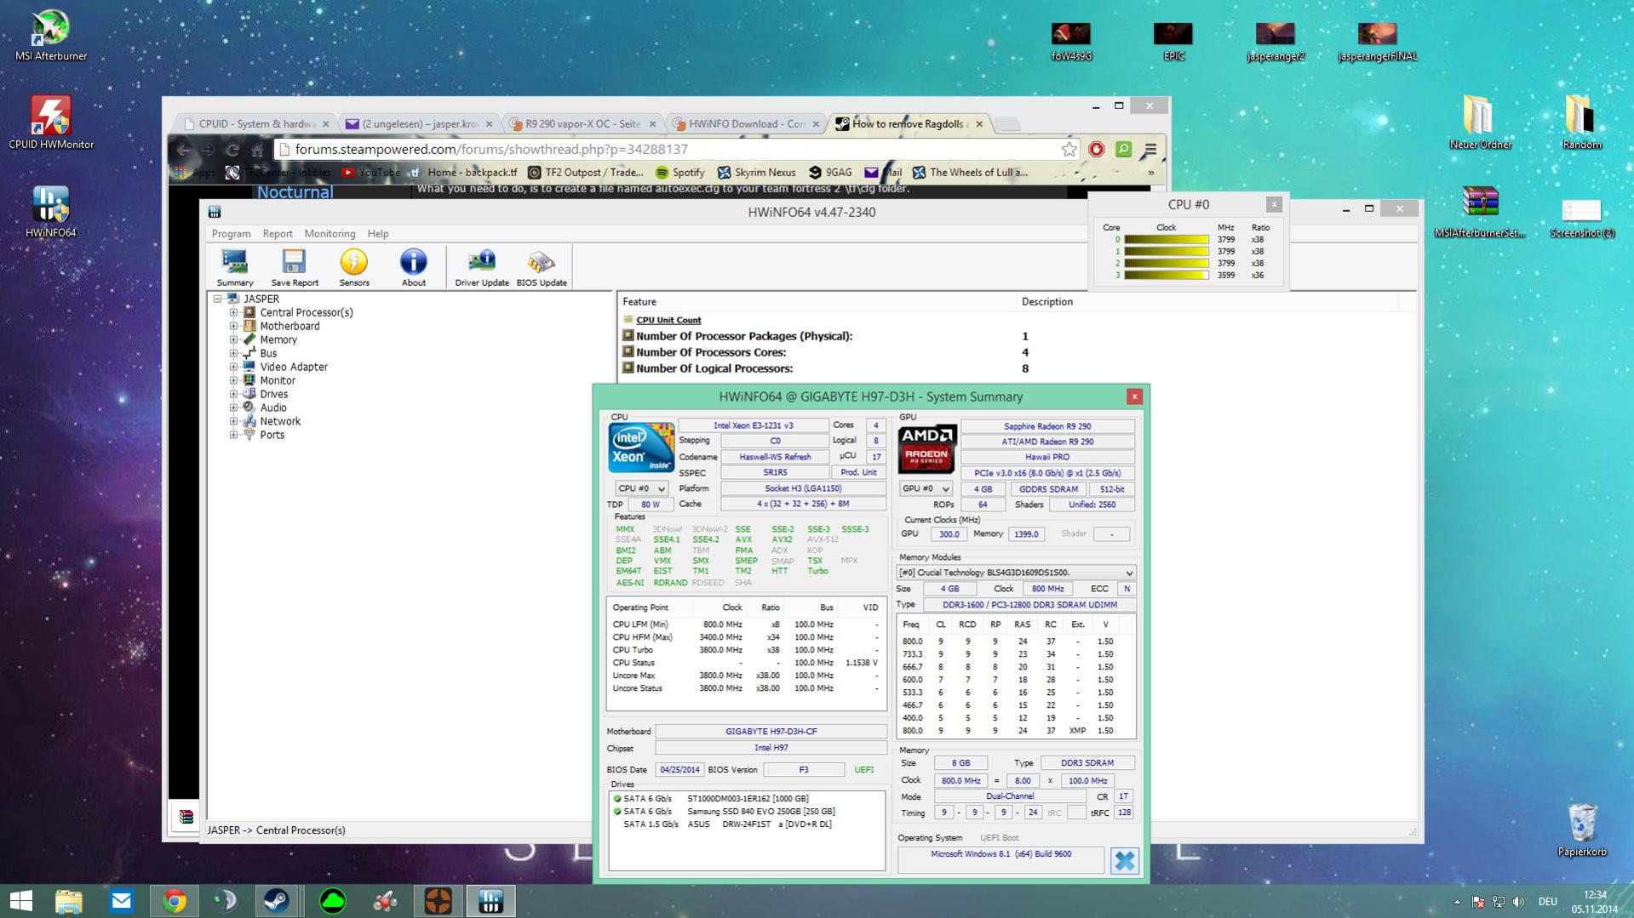Screen dimensions: 1634x918
Task: Click the YouTube bookmark in Chrome
Action: [x=370, y=173]
